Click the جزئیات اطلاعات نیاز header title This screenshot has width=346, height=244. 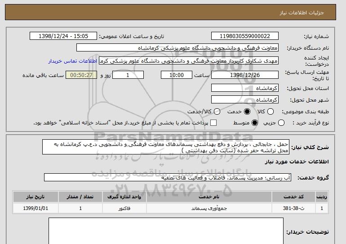click(302, 13)
